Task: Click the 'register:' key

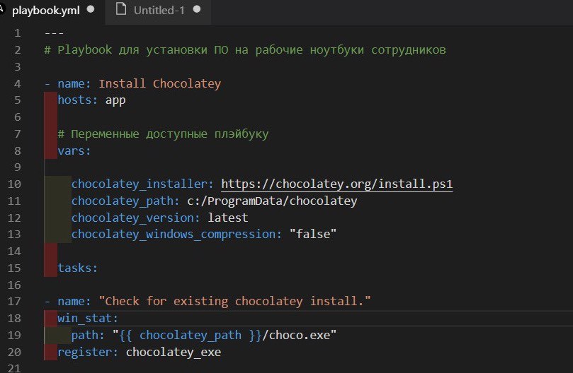Action: click(x=88, y=353)
